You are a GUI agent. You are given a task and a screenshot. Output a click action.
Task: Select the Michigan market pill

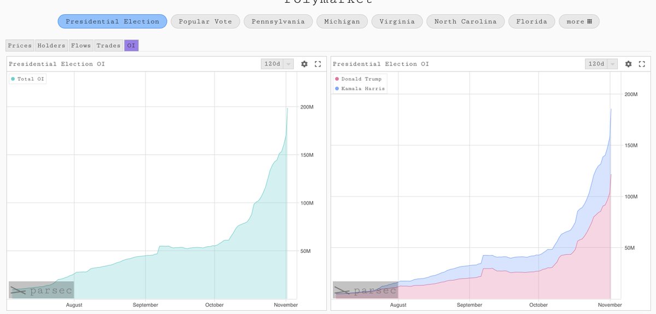(x=342, y=22)
